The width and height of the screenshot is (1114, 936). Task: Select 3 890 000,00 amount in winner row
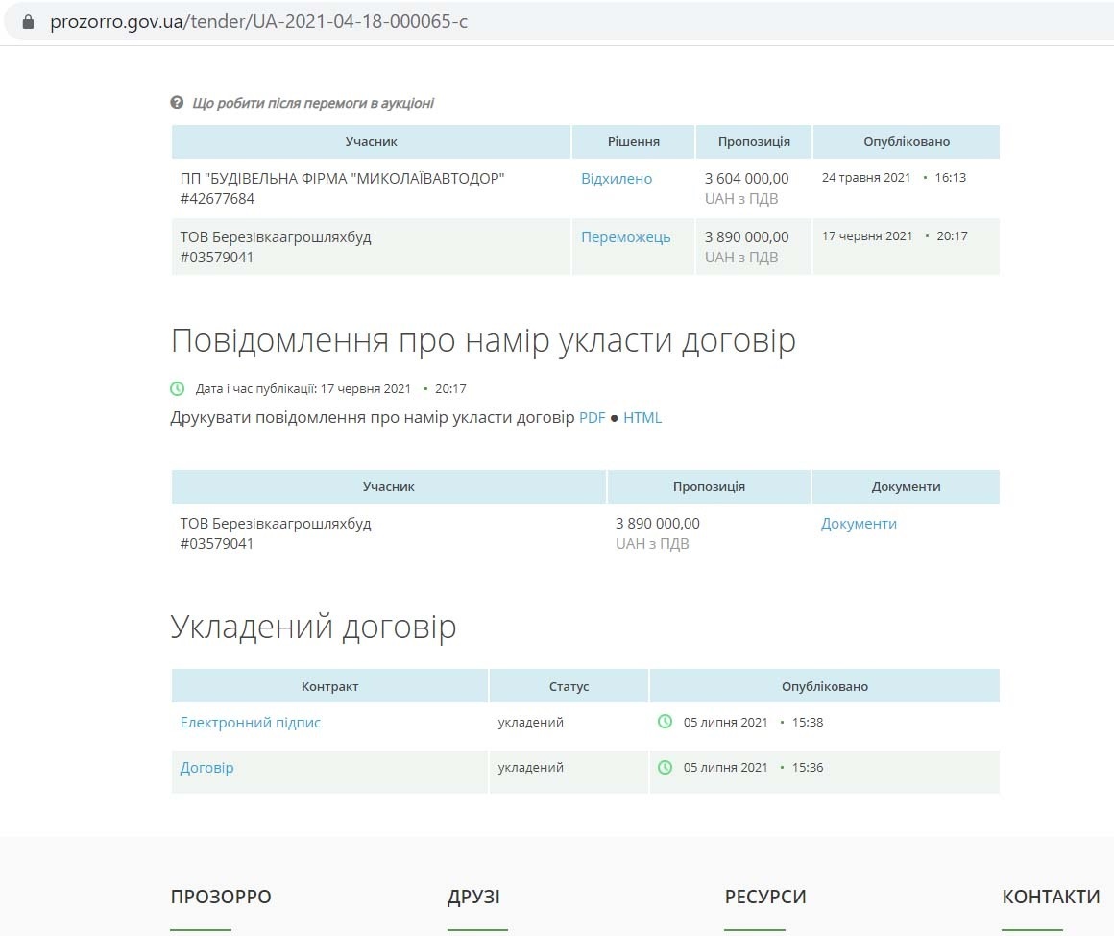coord(747,237)
